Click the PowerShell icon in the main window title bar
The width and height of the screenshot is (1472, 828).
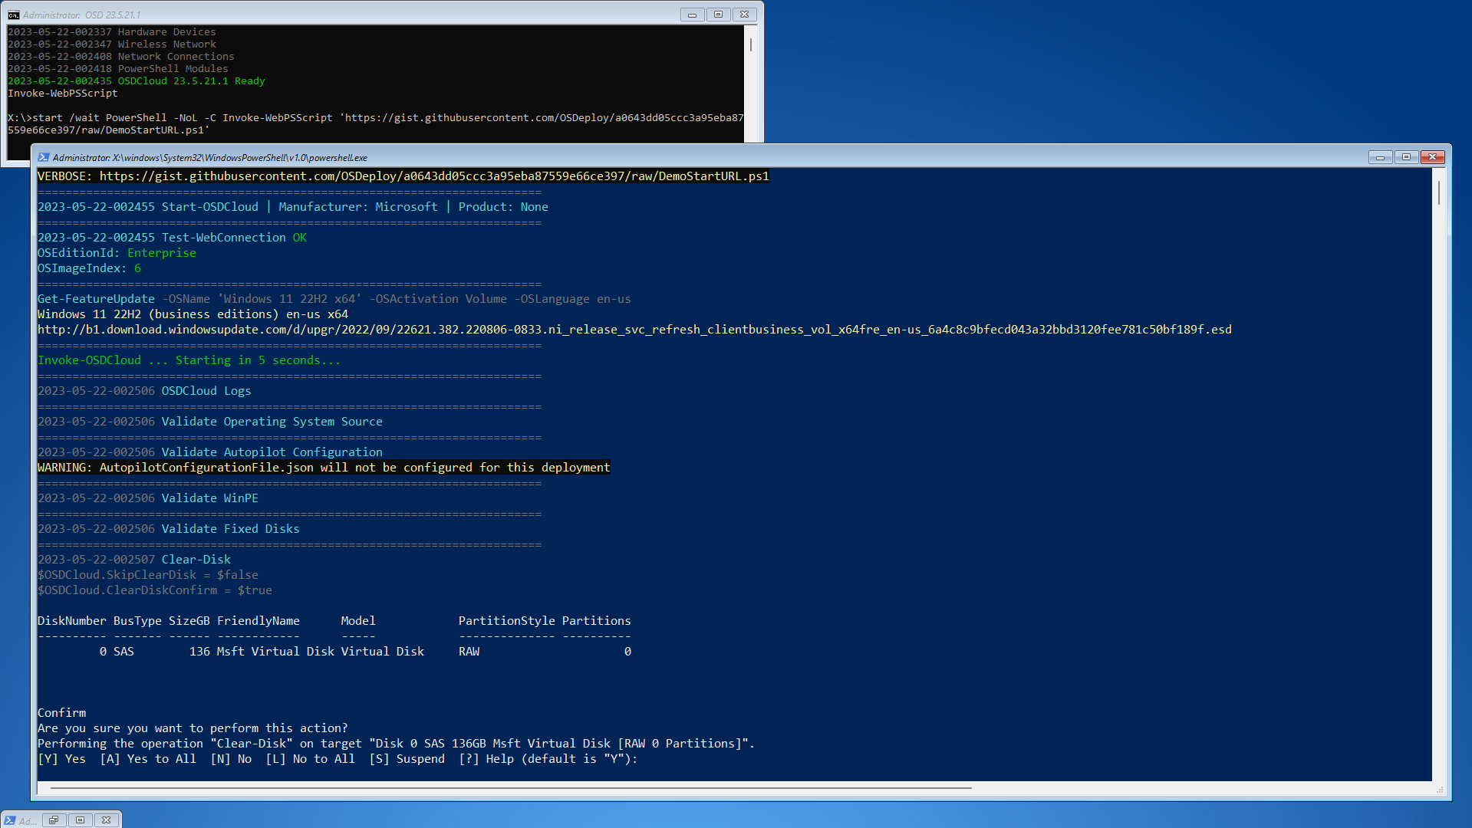click(x=44, y=157)
